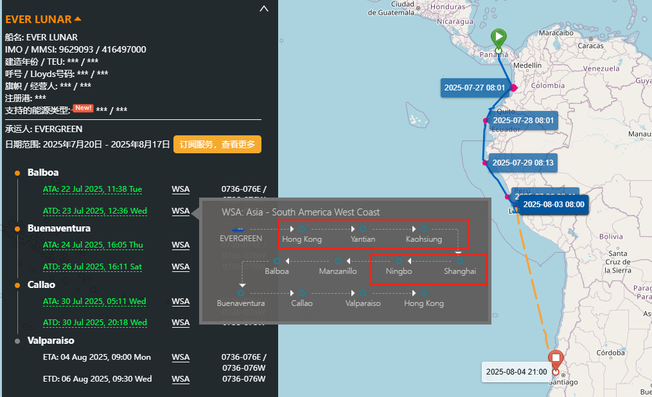
Task: Click the carrier EVERGREEN text line
Action: [44, 129]
